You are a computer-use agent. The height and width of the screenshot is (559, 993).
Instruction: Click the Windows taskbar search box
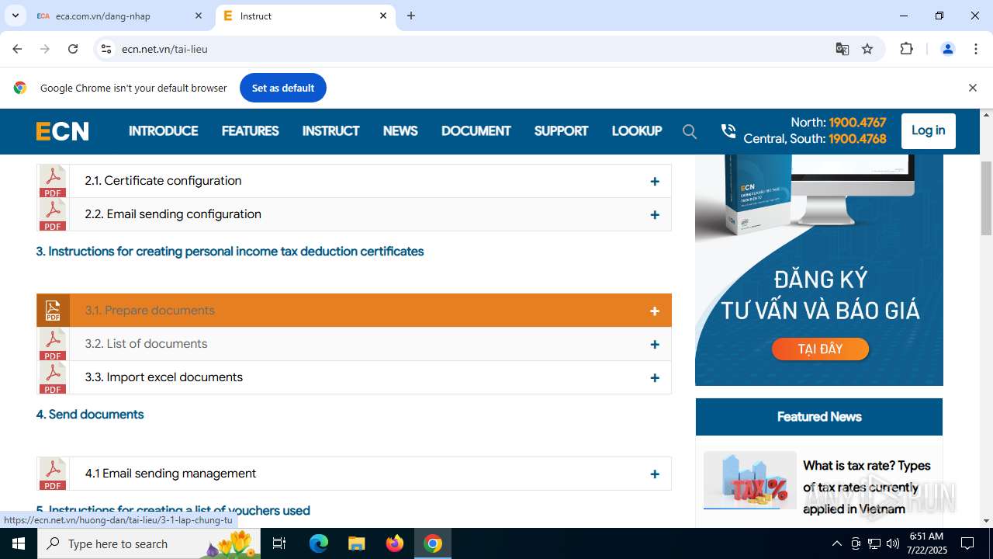click(151, 543)
